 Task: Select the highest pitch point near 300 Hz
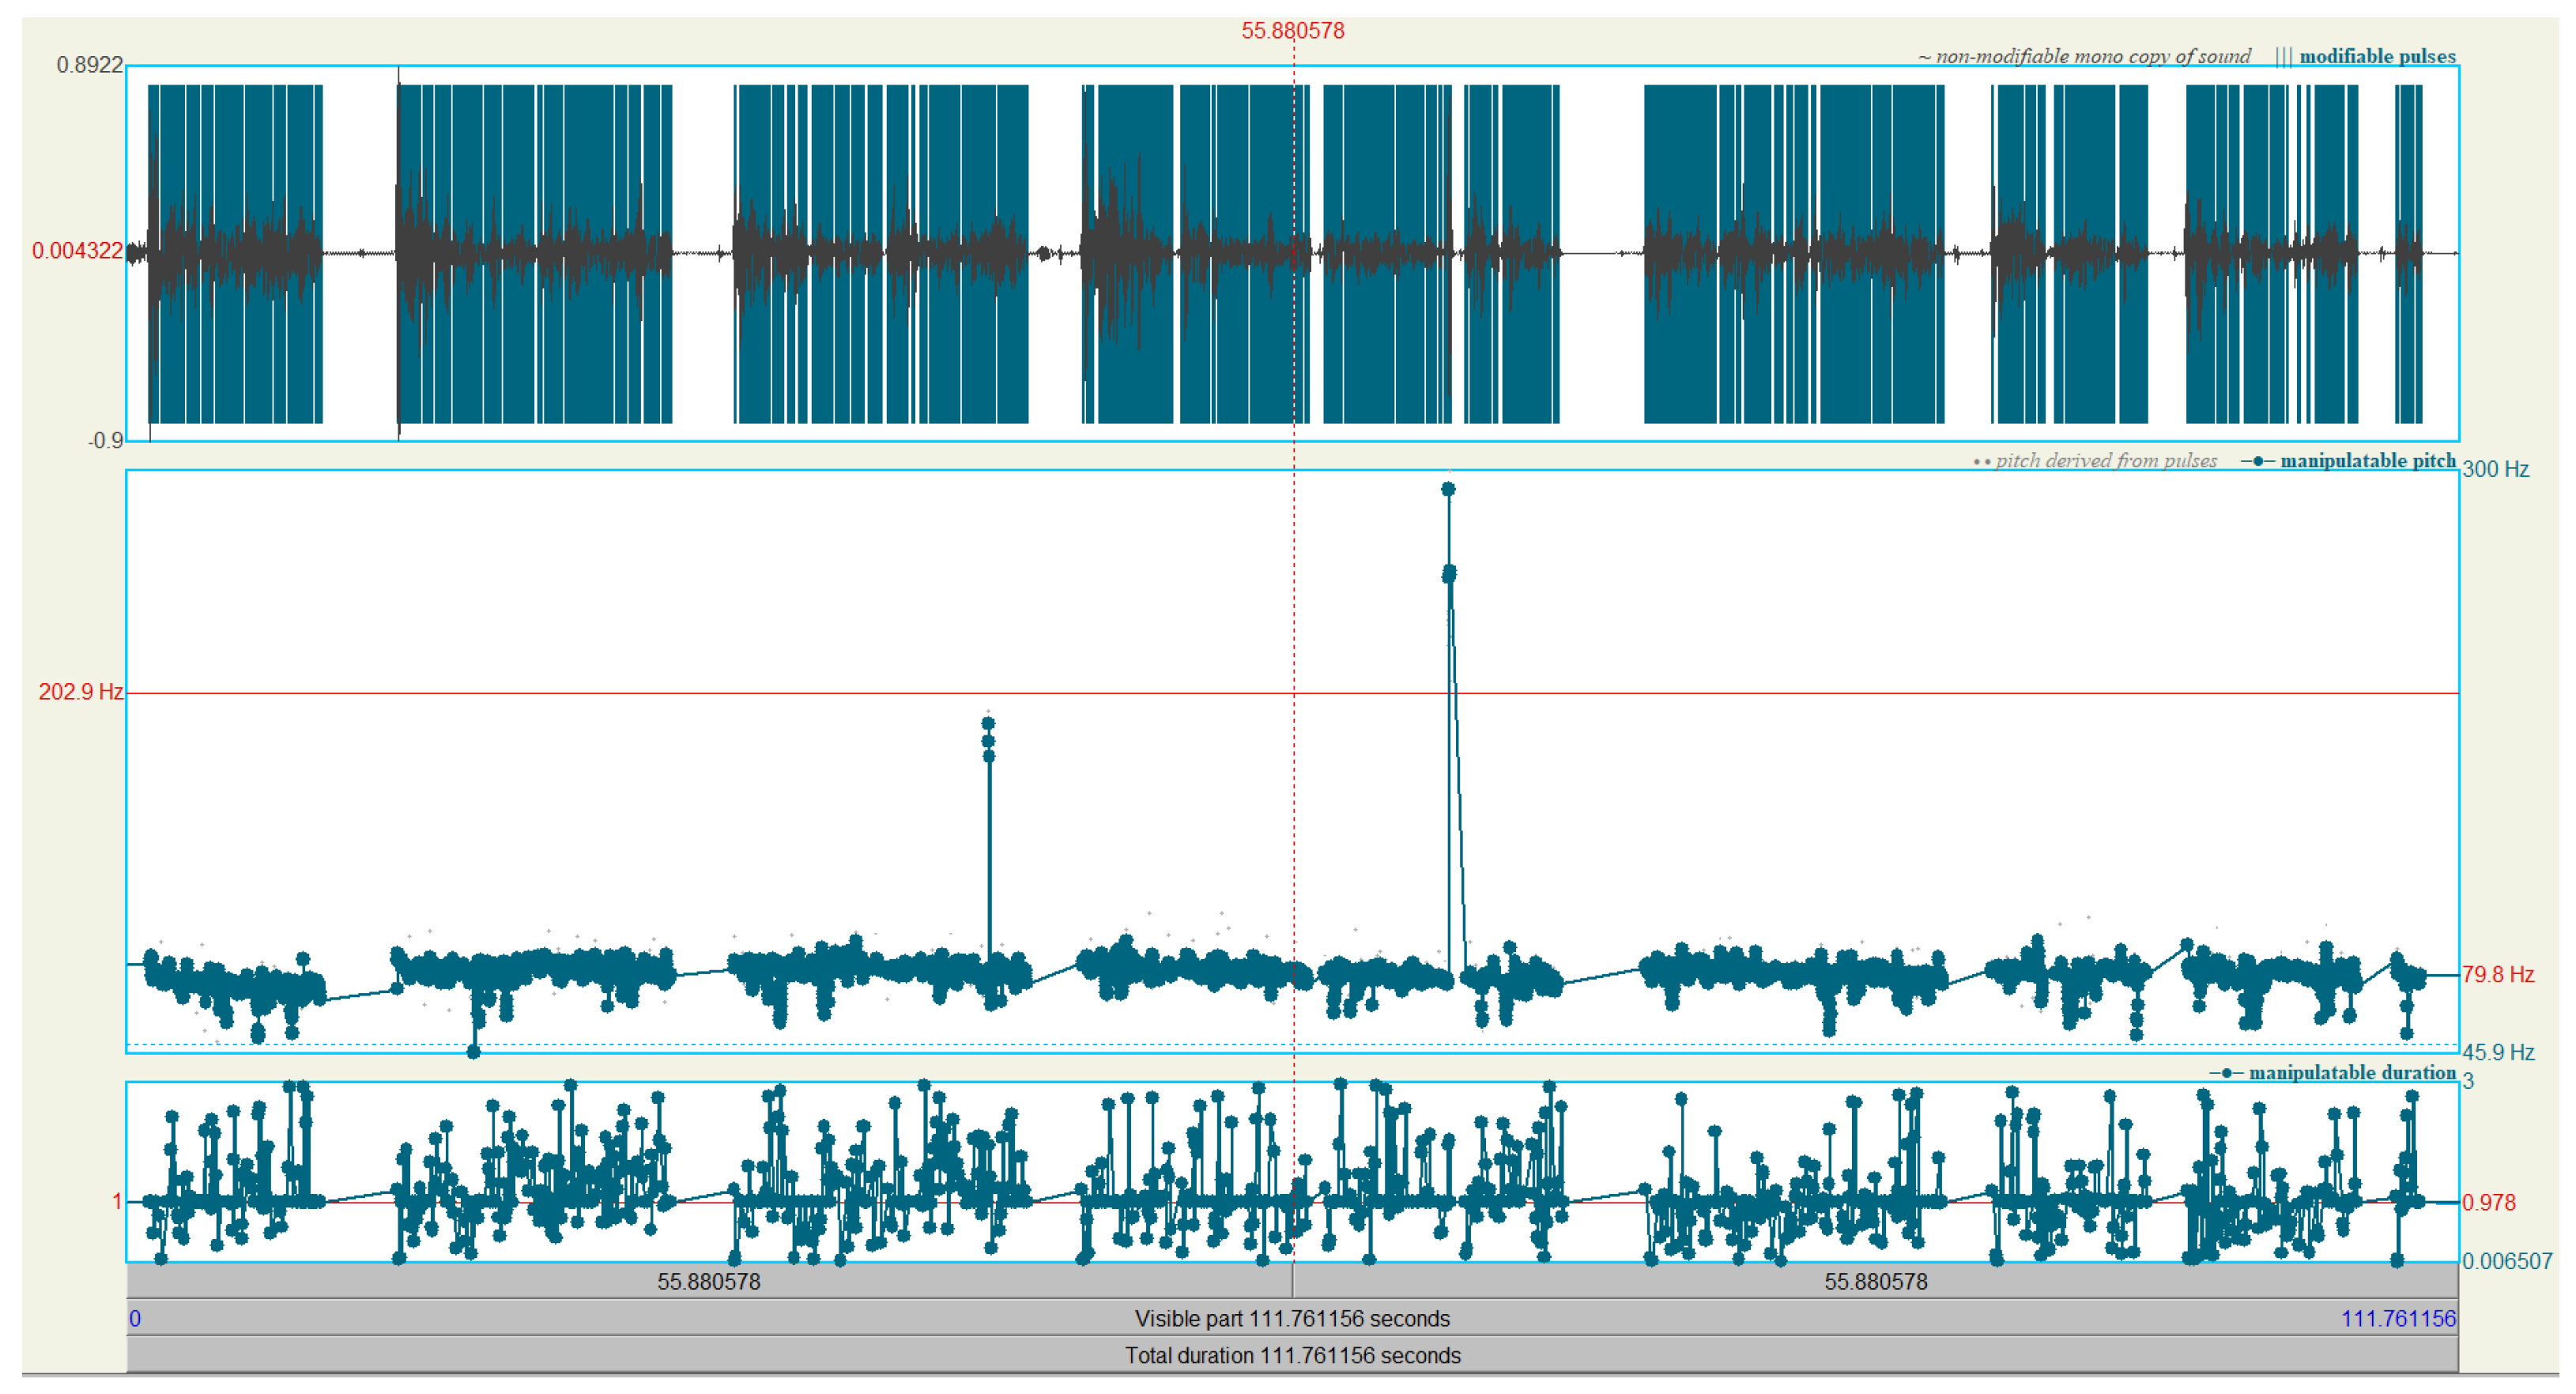point(1448,489)
